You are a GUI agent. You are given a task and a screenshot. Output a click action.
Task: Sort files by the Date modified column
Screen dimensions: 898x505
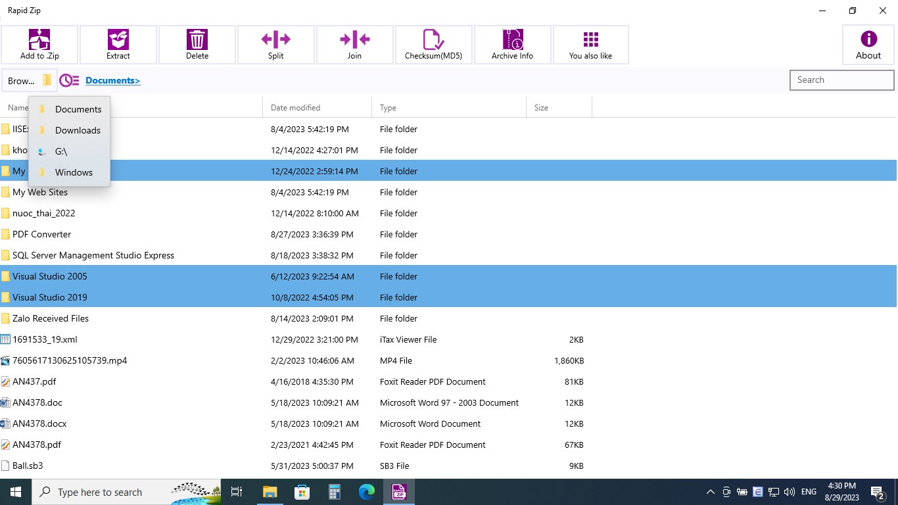pyautogui.click(x=295, y=108)
